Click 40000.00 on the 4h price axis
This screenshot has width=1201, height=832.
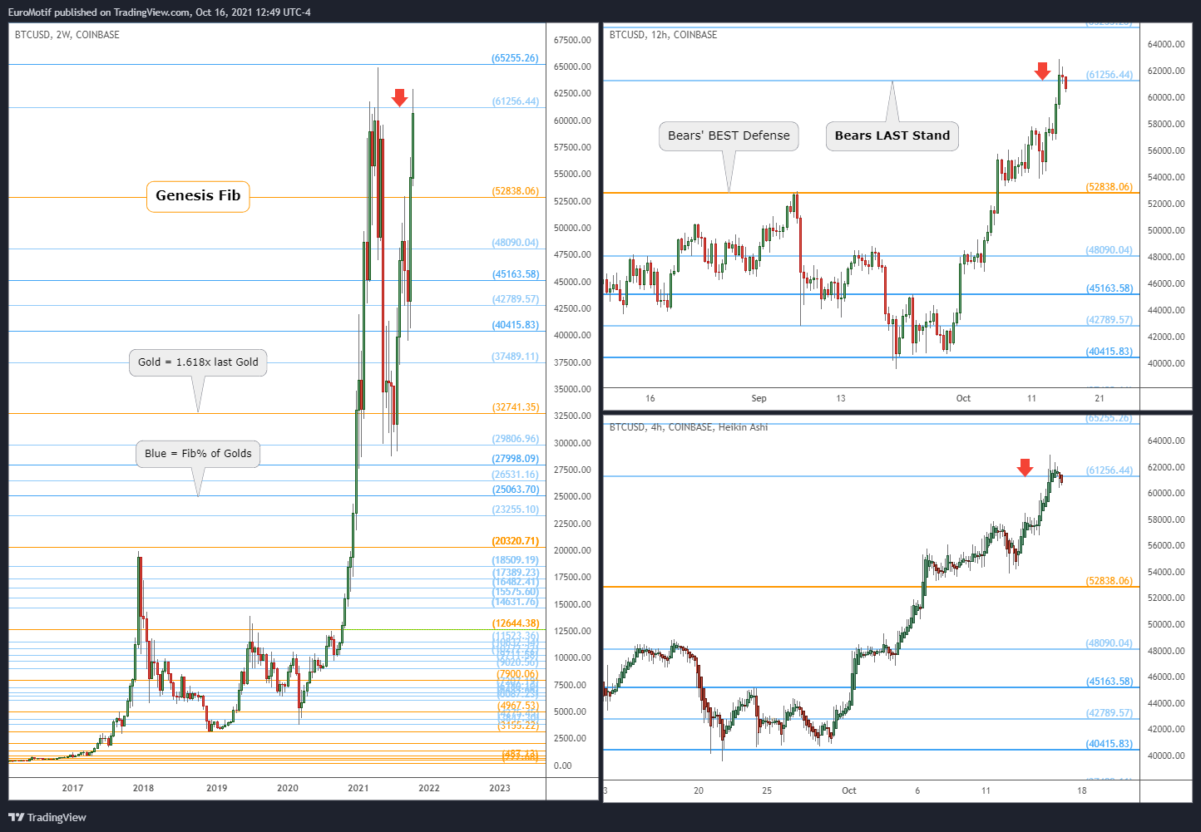tap(1166, 756)
